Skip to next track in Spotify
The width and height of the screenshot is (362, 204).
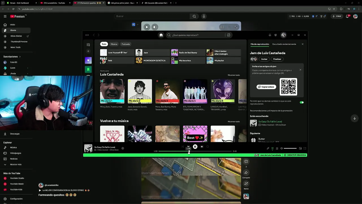tap(202, 146)
